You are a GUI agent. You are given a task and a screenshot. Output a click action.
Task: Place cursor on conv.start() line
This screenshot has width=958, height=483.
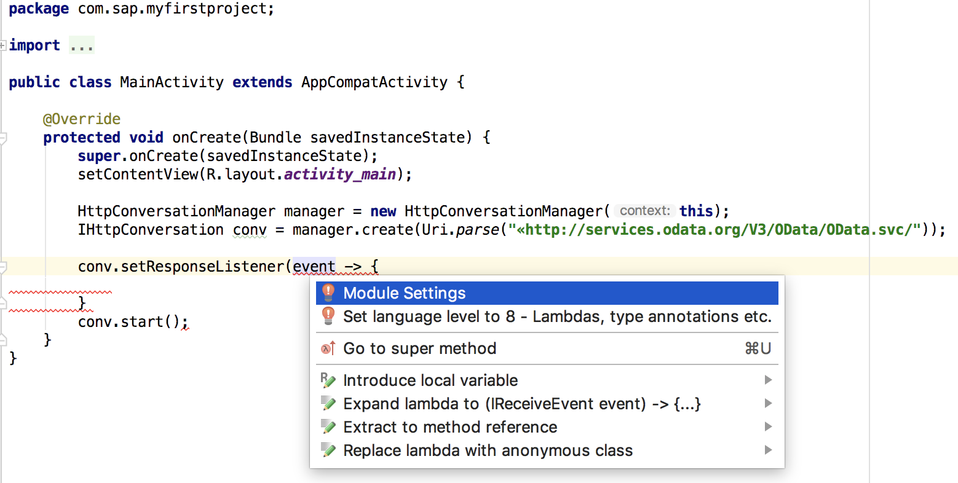pos(133,322)
